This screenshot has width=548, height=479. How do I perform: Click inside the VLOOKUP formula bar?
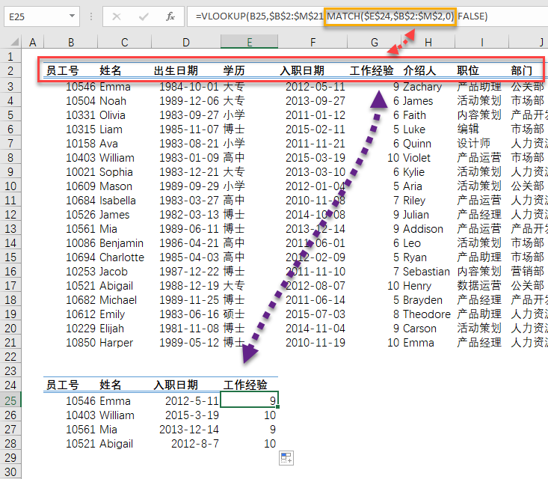point(359,16)
